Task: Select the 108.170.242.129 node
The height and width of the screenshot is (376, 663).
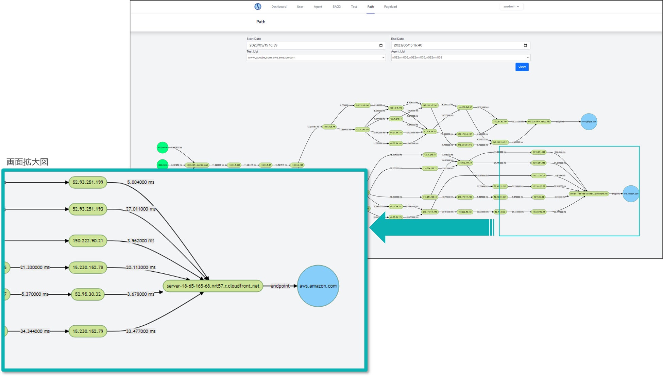Action: tap(465, 134)
